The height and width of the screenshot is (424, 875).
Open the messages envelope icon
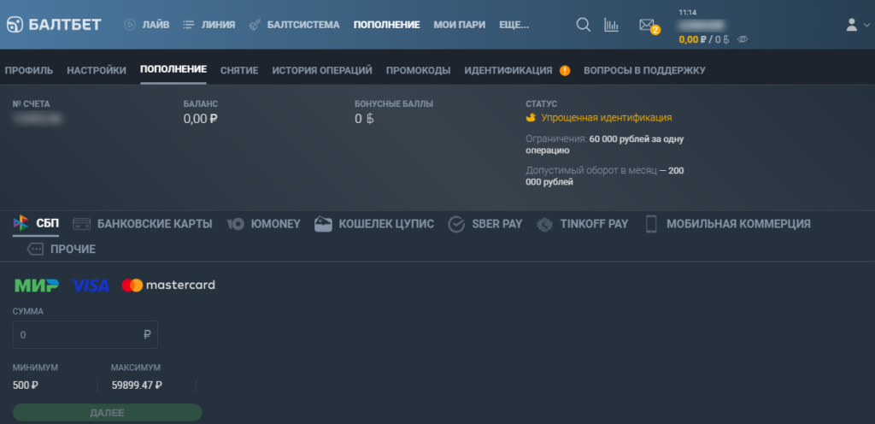point(647,25)
